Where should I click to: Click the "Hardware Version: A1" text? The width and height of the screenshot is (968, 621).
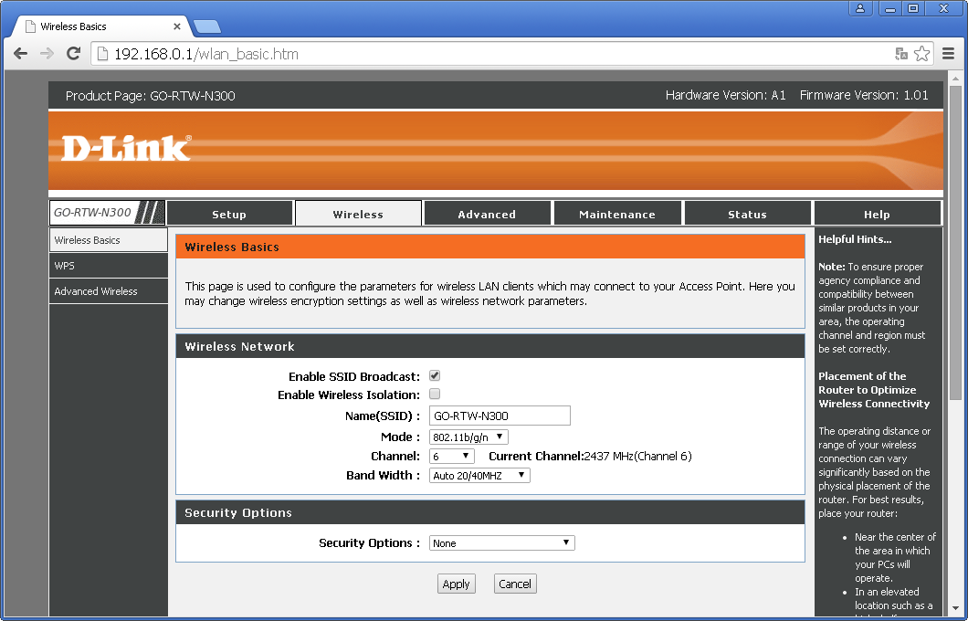[725, 95]
